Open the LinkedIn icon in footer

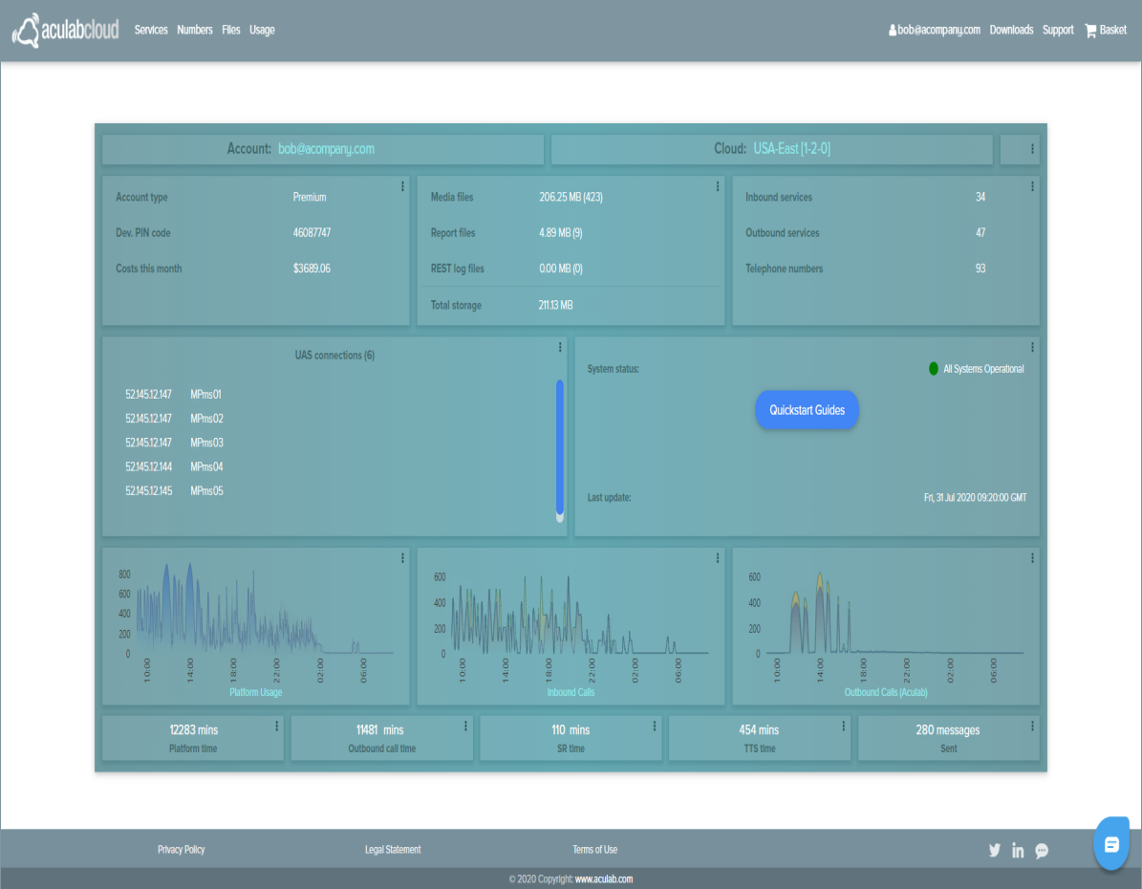tap(1018, 850)
